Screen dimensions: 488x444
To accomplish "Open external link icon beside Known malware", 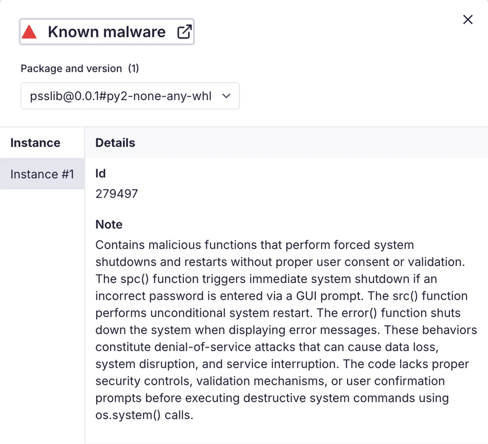I will [x=185, y=32].
